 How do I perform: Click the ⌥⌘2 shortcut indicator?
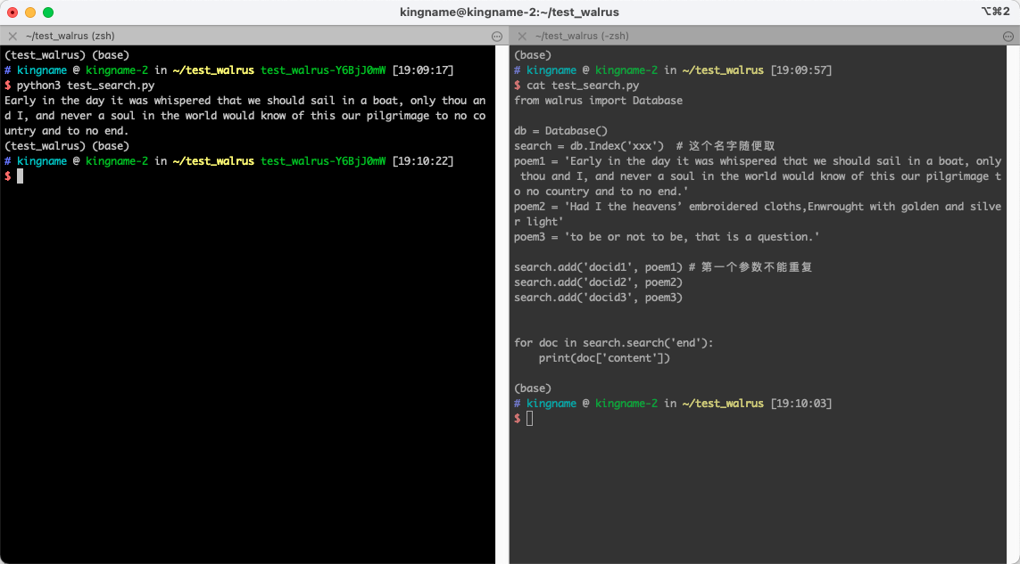tap(995, 12)
